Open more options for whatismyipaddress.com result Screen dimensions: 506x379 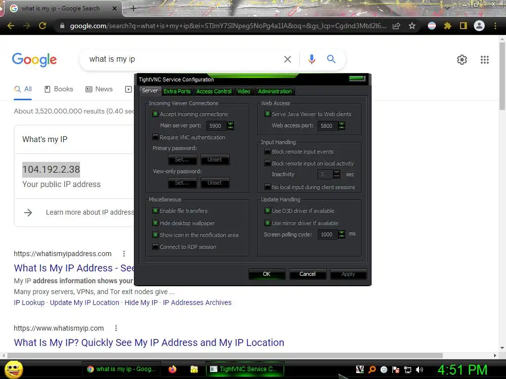(124, 254)
